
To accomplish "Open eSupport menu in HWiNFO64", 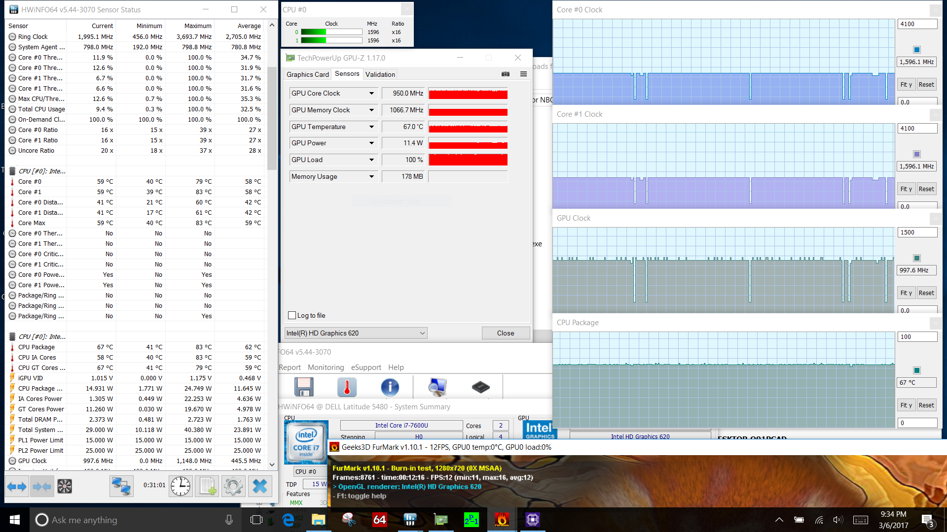I will [366, 367].
